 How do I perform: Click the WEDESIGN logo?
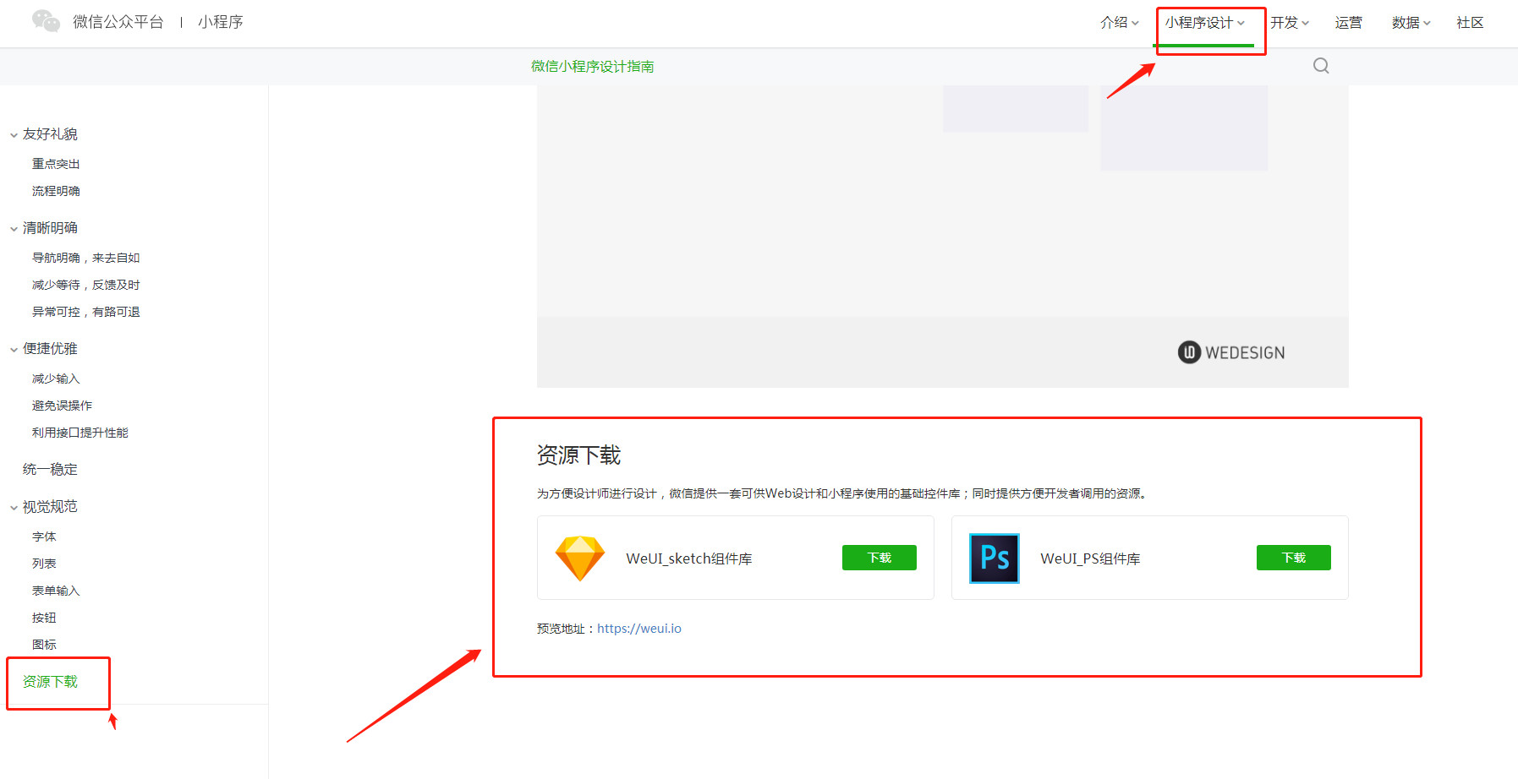1231,352
